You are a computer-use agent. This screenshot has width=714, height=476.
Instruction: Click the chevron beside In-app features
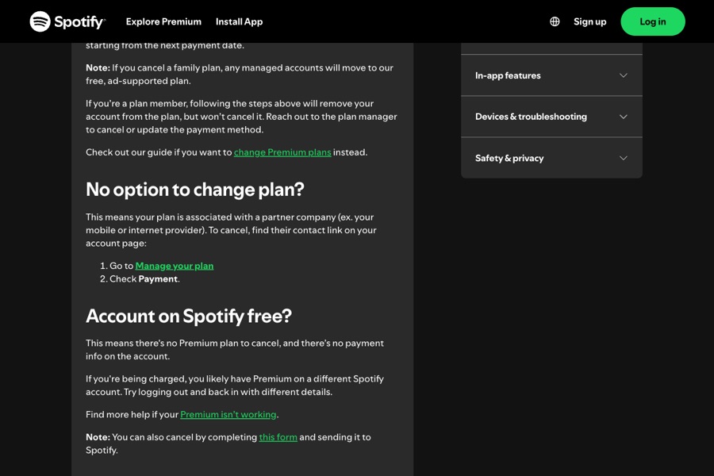click(624, 75)
